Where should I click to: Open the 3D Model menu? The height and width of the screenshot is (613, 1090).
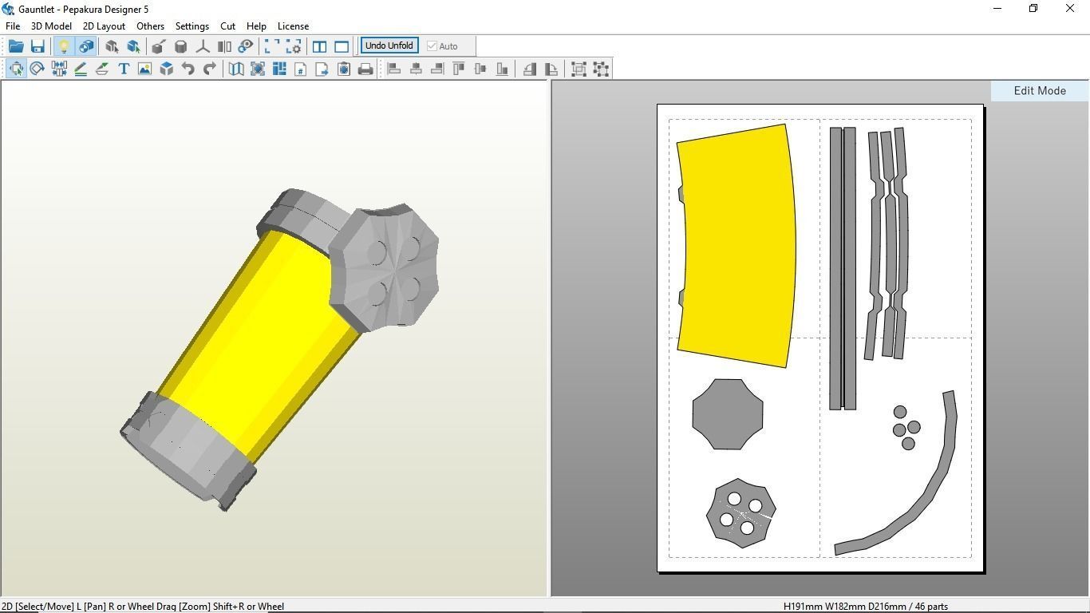[x=51, y=26]
